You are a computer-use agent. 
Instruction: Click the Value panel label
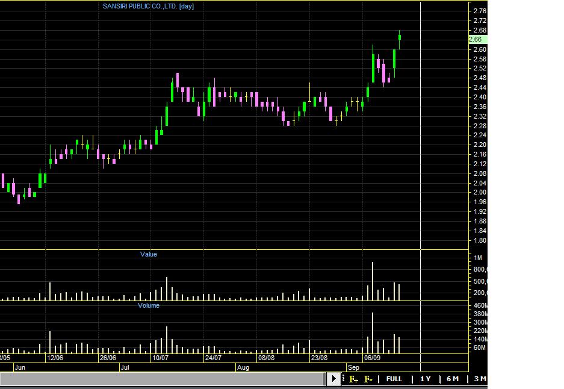(x=149, y=254)
